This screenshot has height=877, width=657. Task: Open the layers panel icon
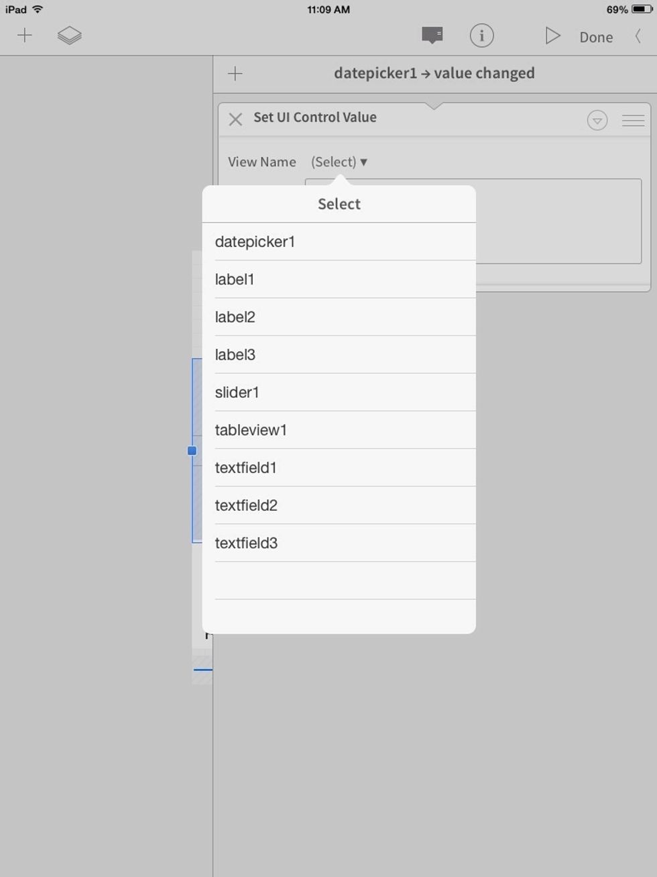(70, 36)
